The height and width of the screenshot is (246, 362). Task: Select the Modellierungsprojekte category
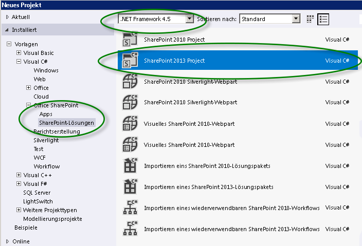pyautogui.click(x=52, y=219)
